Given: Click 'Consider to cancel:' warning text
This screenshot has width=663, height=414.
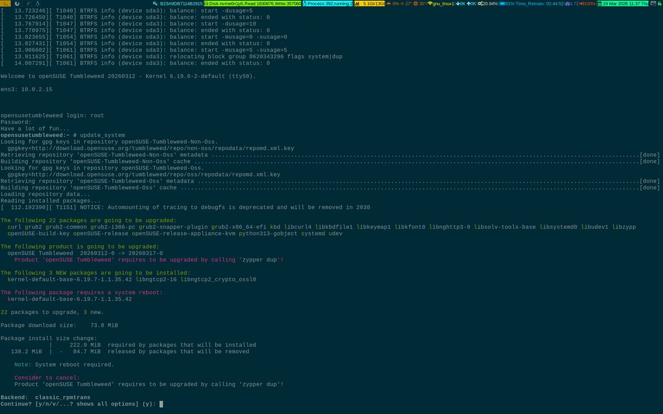Looking at the screenshot, I should [47, 378].
